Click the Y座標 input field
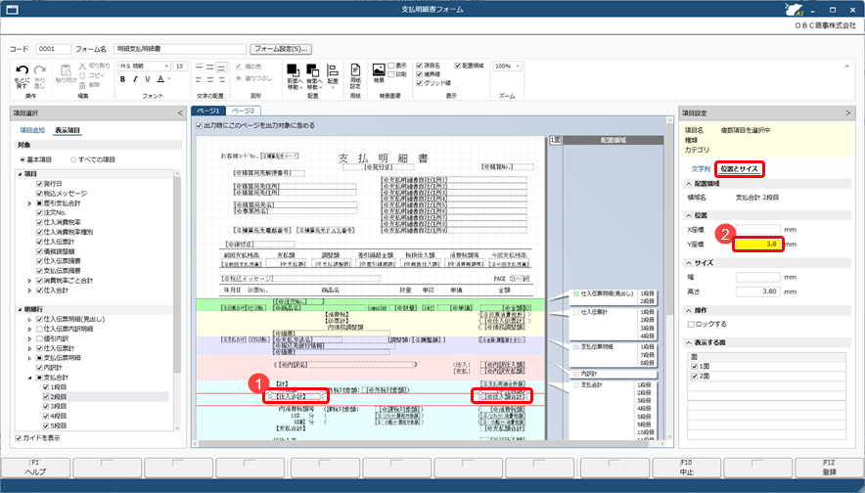This screenshot has height=493, width=865. (x=758, y=245)
